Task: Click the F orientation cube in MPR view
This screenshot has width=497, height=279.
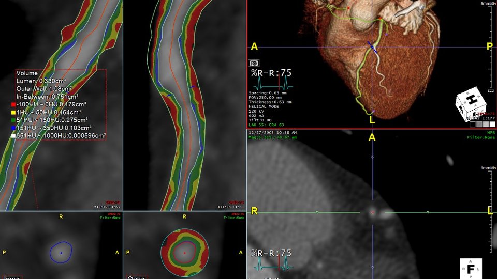Action: pos(471,269)
